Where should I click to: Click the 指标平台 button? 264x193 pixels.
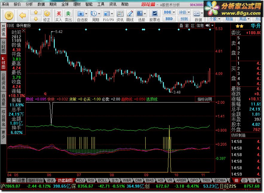tap(35, 180)
